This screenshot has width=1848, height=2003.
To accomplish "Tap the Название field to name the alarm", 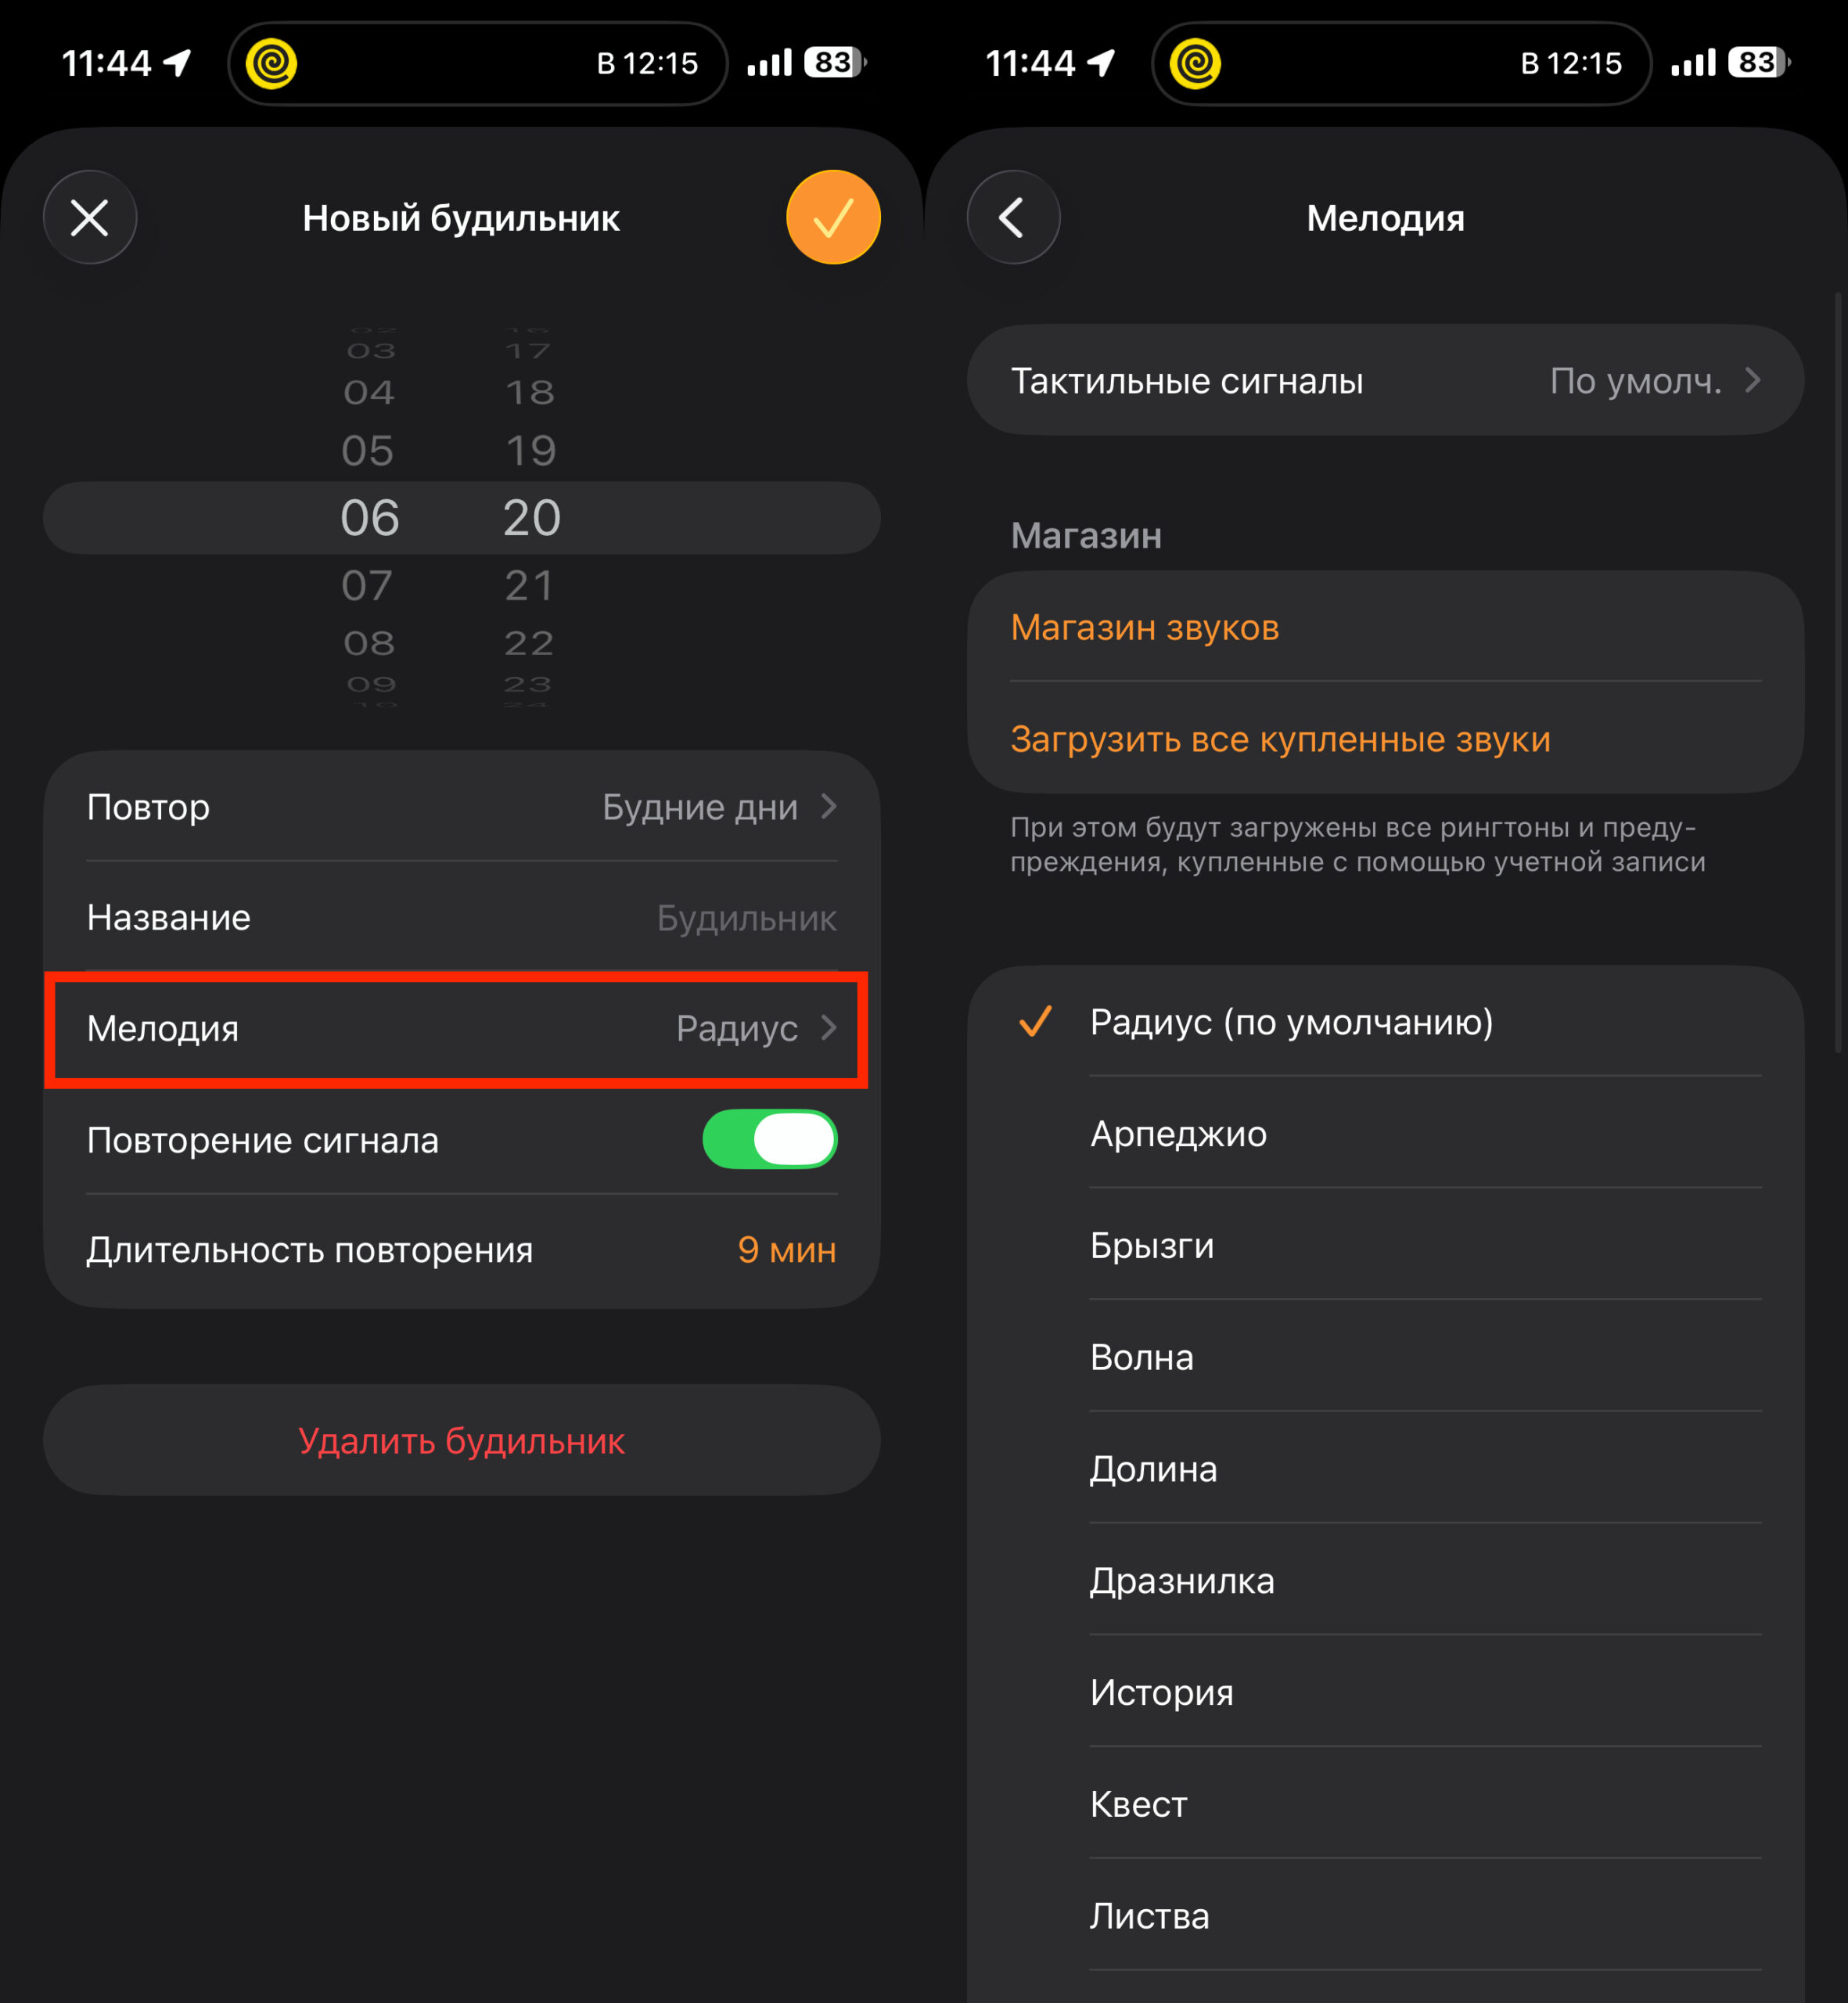I will (x=461, y=918).
